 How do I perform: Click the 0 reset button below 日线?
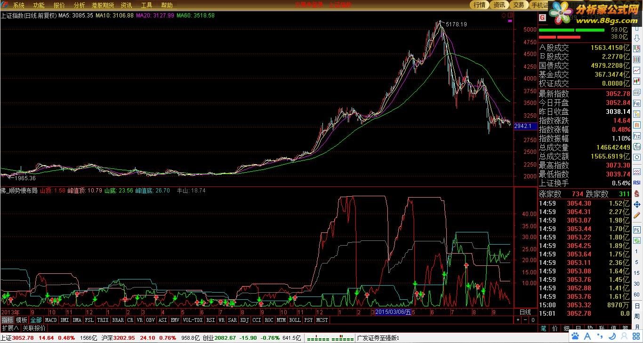(x=533, y=320)
